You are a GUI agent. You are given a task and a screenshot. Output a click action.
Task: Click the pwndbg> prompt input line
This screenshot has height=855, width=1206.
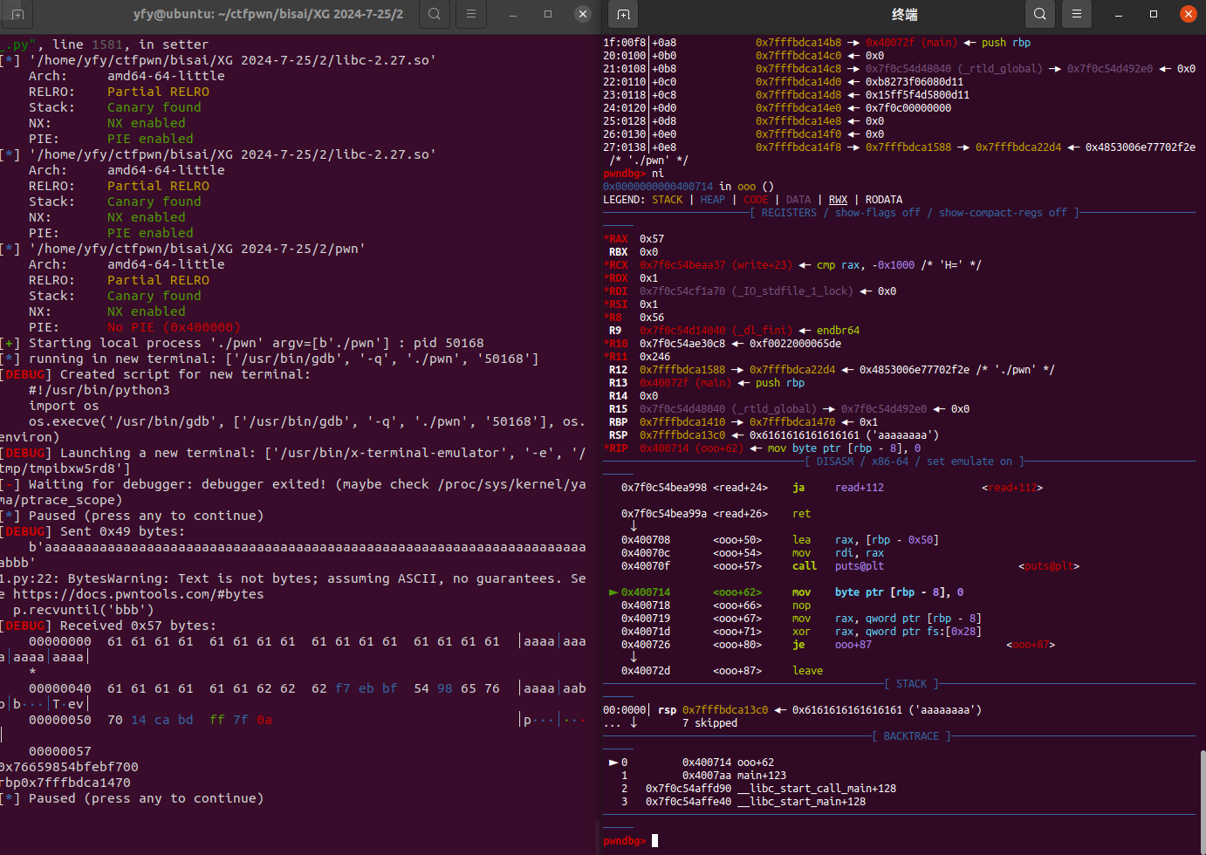click(899, 840)
